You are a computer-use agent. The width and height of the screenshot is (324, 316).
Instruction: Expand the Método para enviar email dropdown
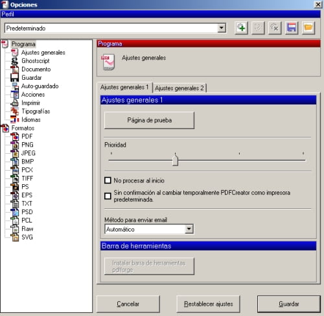(189, 229)
